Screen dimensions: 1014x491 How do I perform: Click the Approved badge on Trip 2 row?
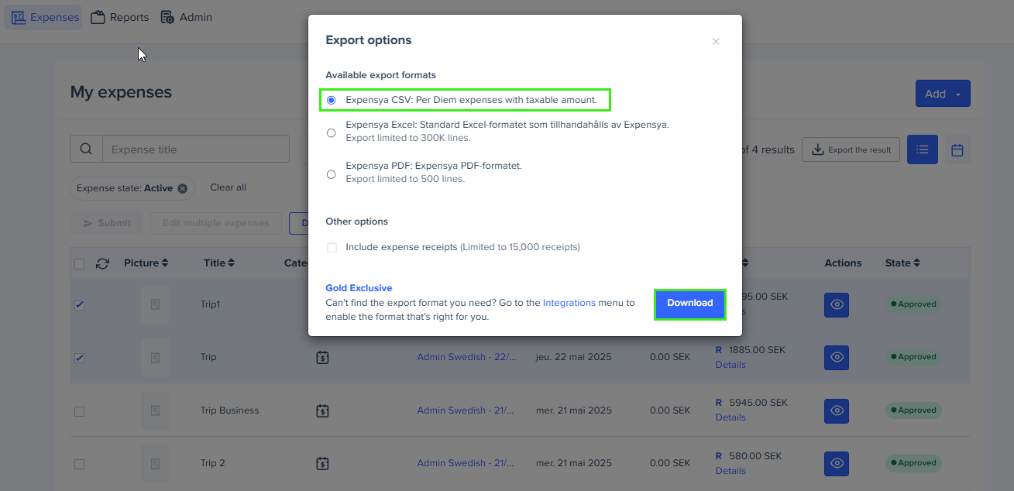click(913, 463)
